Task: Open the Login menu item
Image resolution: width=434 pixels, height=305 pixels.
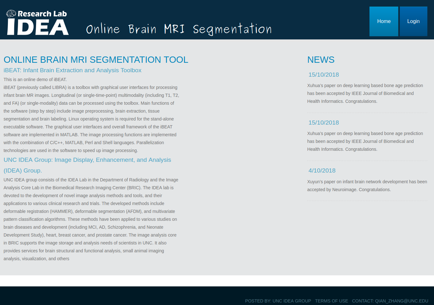Action: (x=413, y=21)
